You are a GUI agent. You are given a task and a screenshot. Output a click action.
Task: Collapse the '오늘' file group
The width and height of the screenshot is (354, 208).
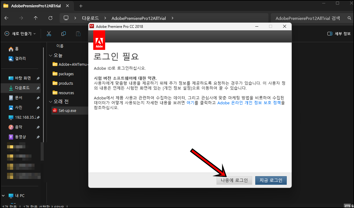click(x=50, y=55)
